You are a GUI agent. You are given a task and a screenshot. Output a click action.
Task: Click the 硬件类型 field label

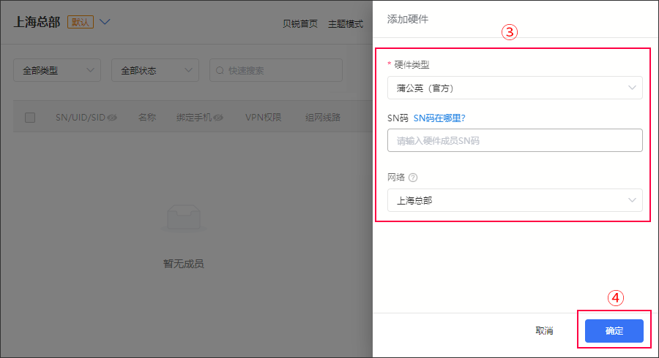click(412, 65)
